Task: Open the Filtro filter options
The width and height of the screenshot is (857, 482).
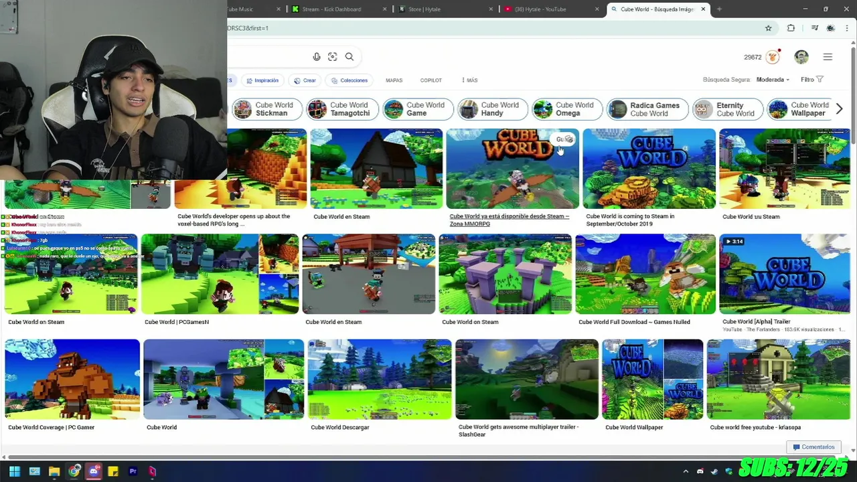Action: click(x=811, y=80)
